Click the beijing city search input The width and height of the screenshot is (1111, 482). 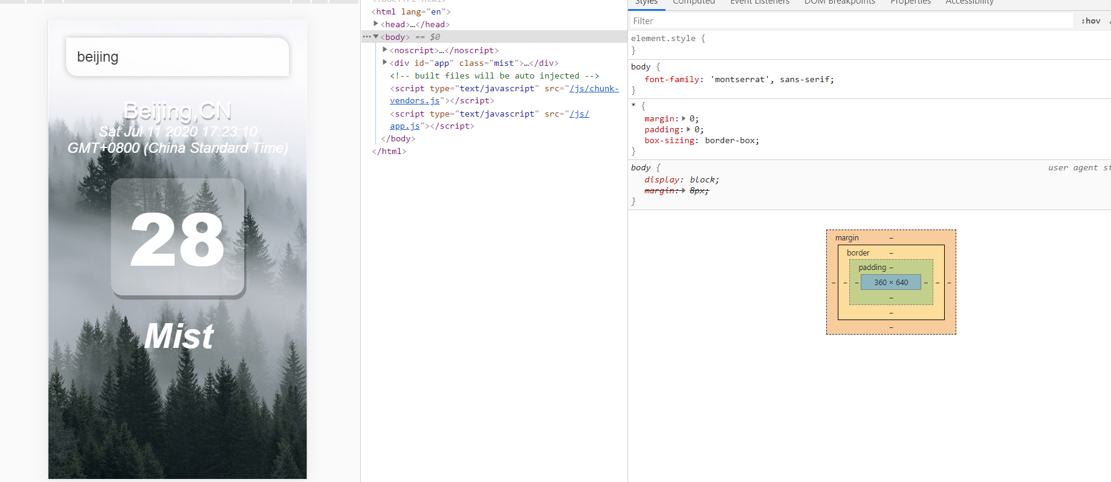(177, 57)
